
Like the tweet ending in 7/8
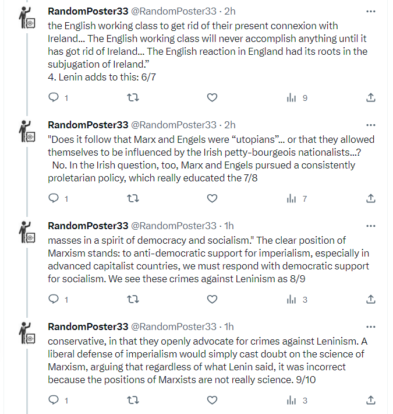pos(213,199)
